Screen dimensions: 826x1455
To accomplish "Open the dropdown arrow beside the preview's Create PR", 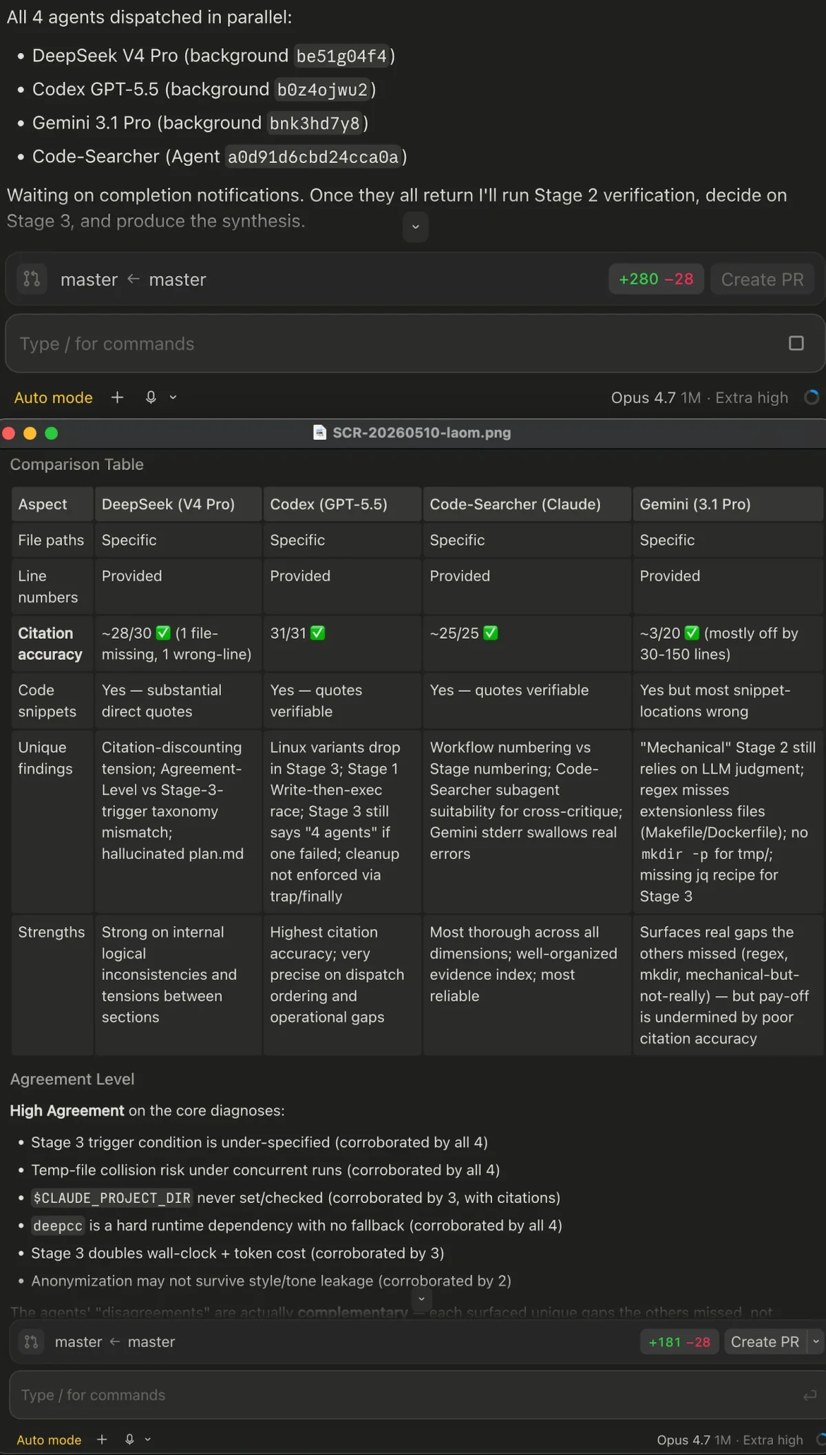I will [816, 1341].
